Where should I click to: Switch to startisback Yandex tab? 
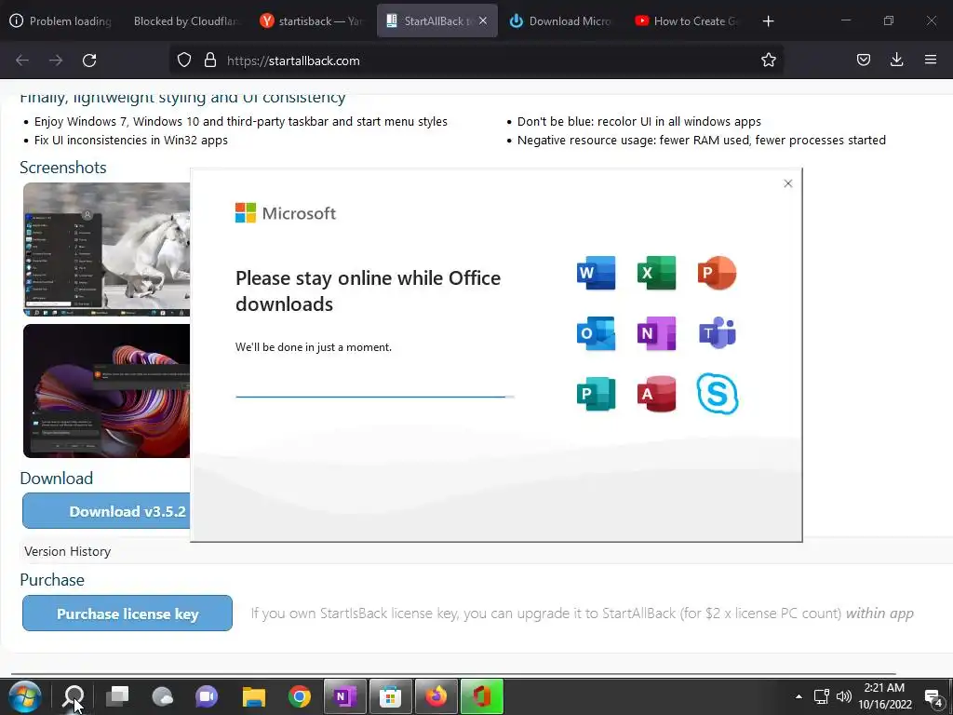tap(312, 21)
